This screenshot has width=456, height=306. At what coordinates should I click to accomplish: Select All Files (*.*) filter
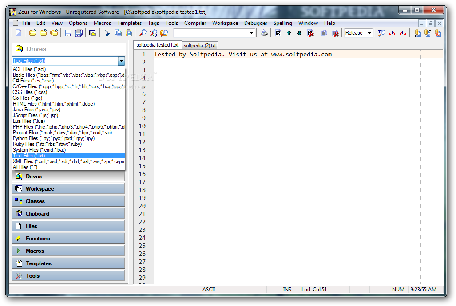pyautogui.click(x=69, y=167)
